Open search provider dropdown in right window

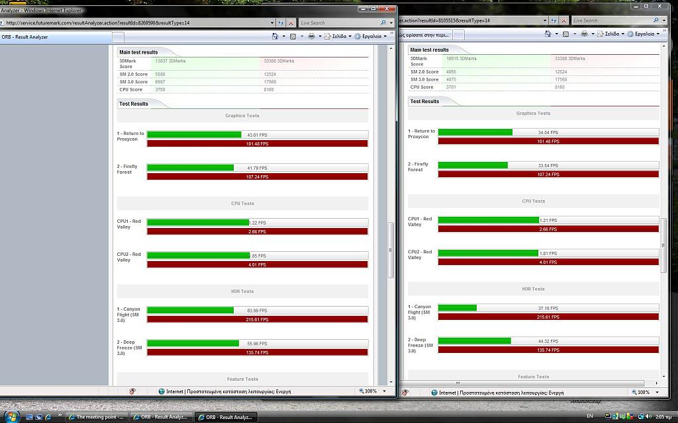pyautogui.click(x=664, y=20)
